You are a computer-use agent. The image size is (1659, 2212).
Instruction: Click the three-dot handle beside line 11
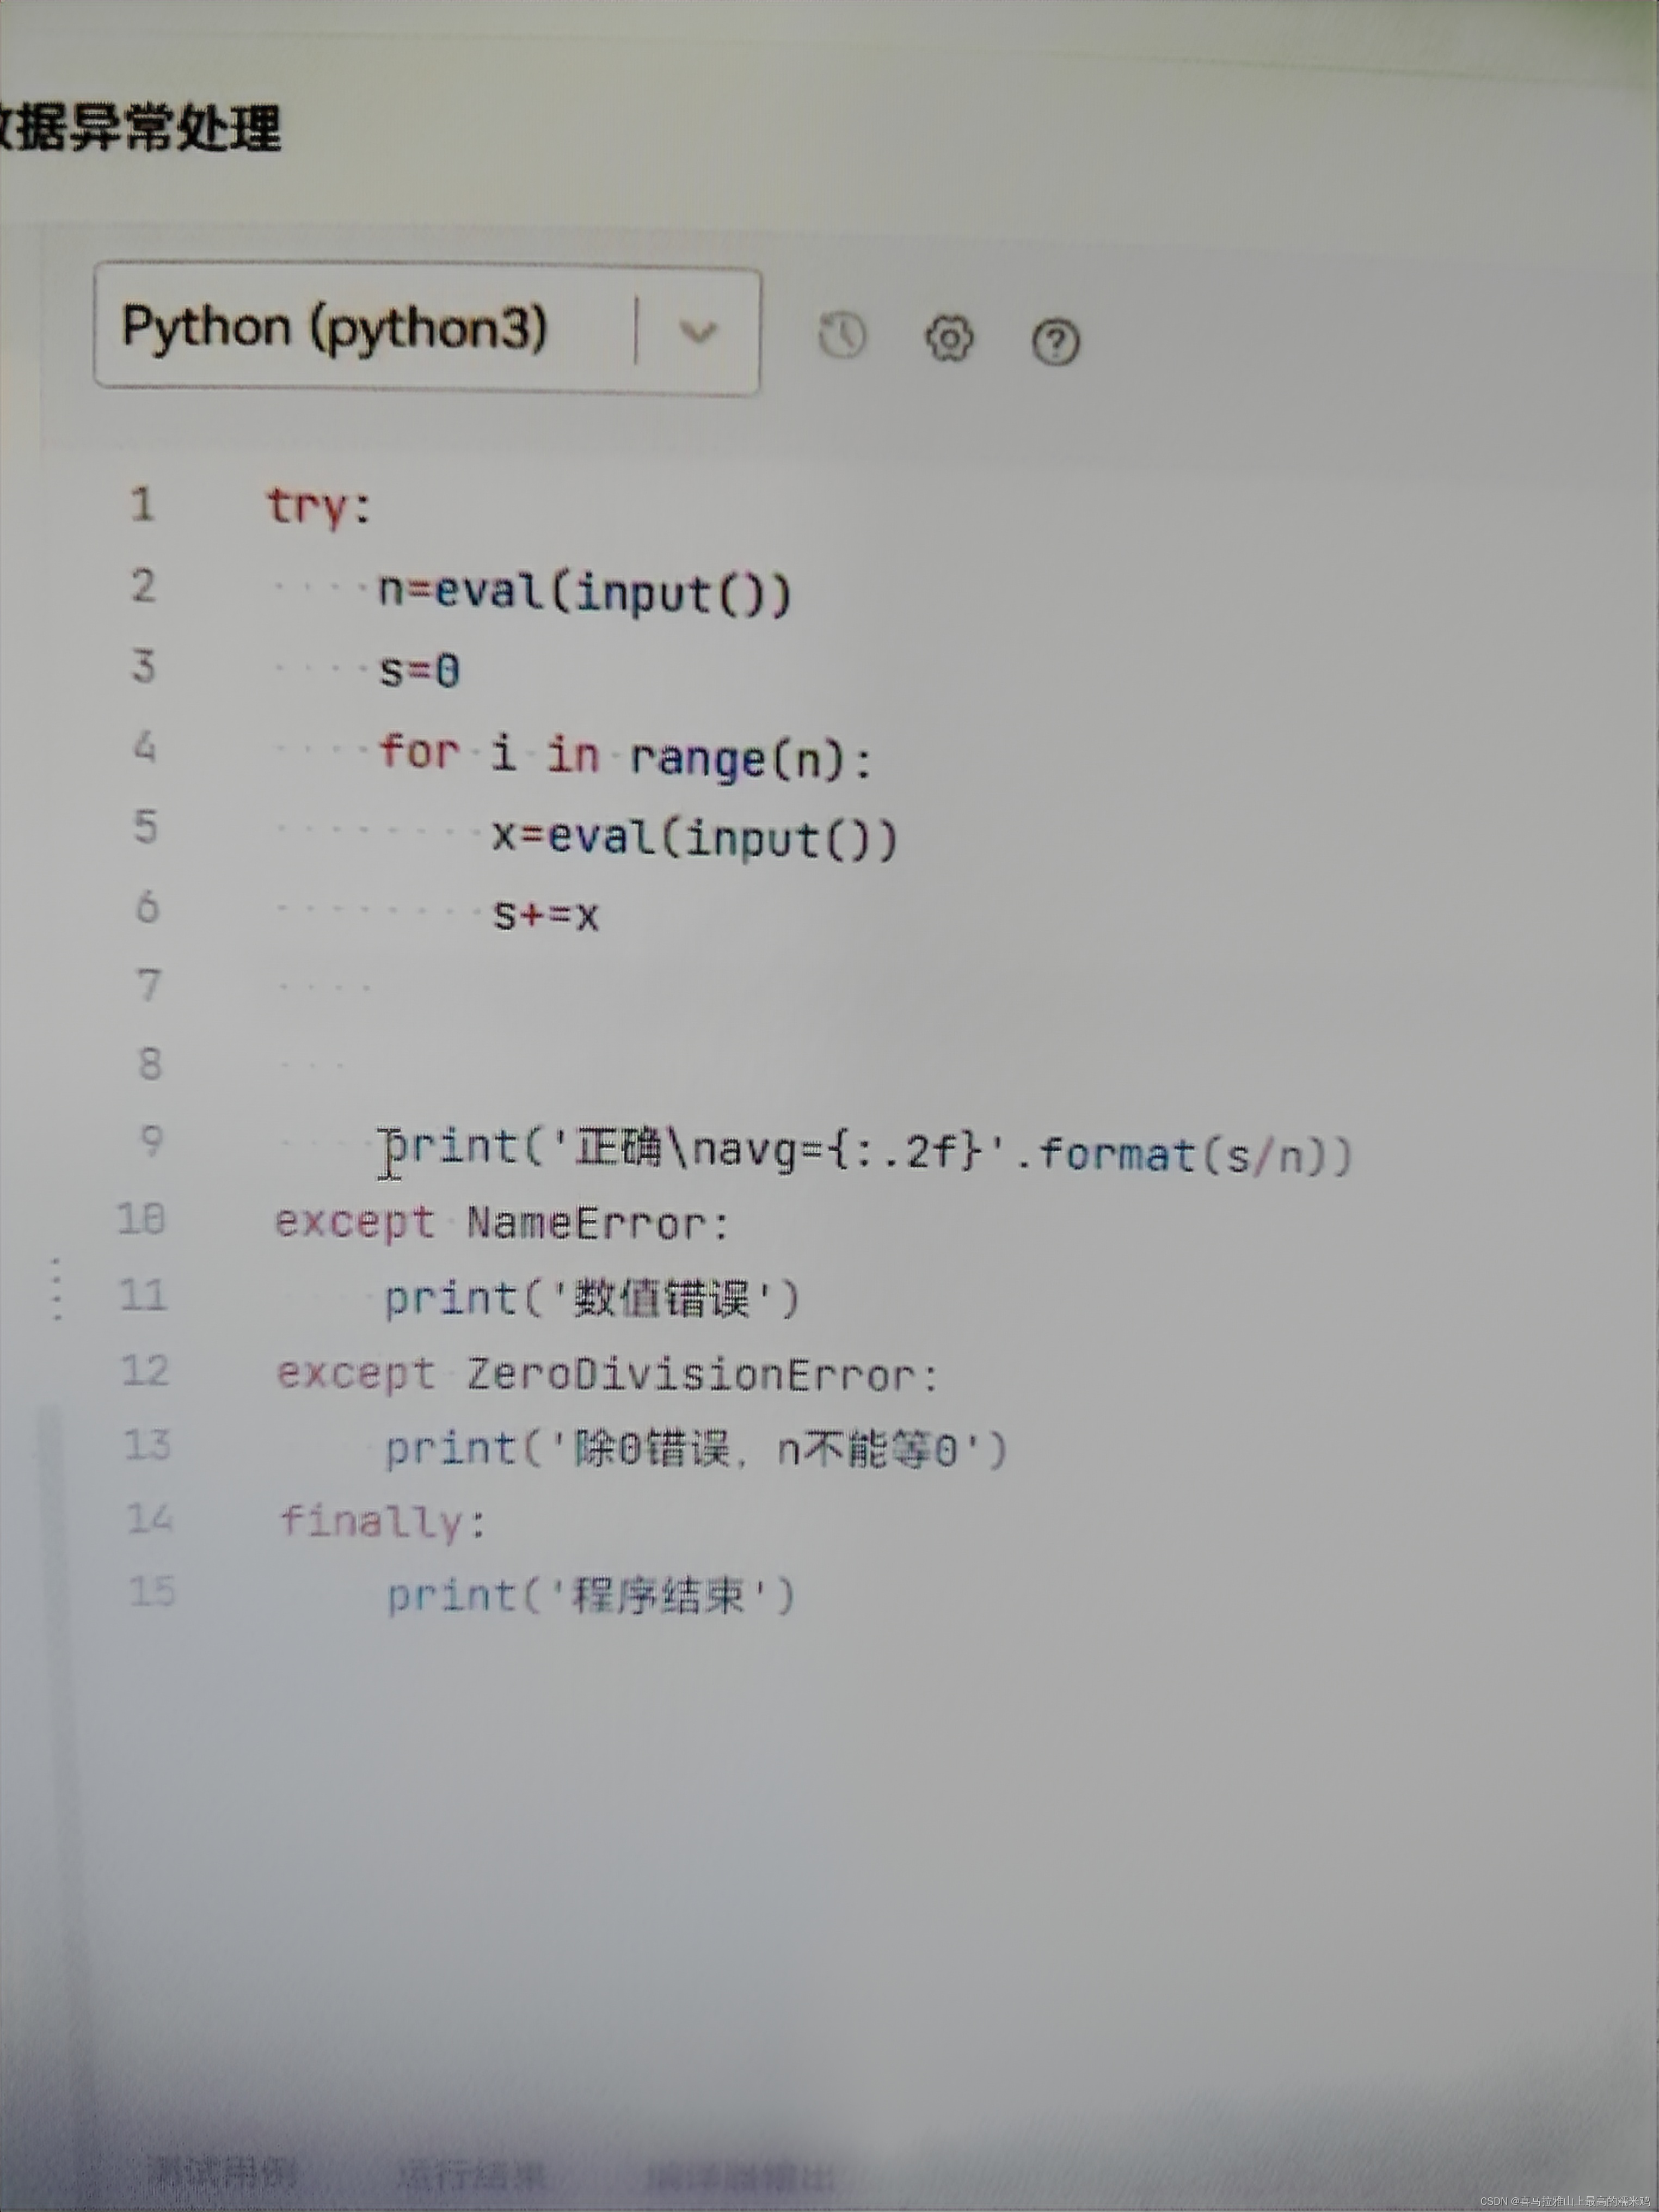pos(57,1290)
